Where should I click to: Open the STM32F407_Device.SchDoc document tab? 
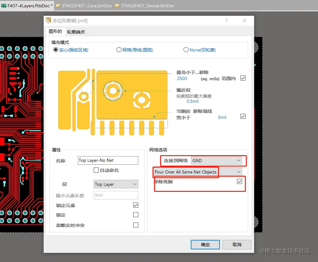point(145,6)
